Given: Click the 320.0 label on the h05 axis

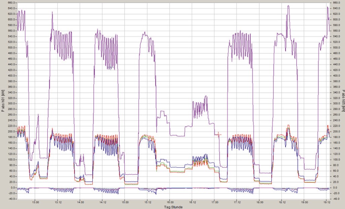Looking at the screenshot, I should click(x=335, y=98).
